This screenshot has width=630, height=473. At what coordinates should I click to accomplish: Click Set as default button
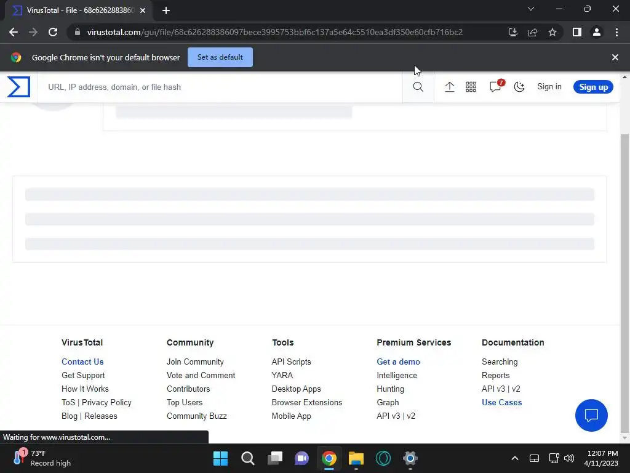pyautogui.click(x=220, y=57)
